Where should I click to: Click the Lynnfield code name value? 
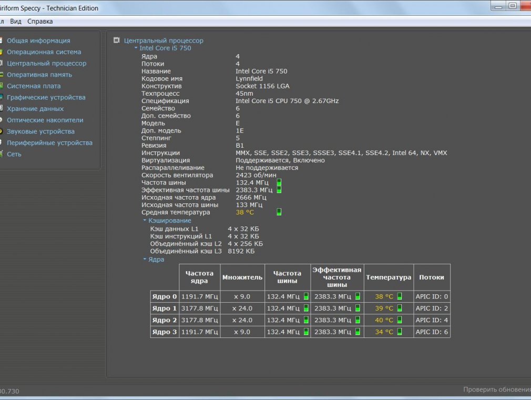click(x=249, y=78)
